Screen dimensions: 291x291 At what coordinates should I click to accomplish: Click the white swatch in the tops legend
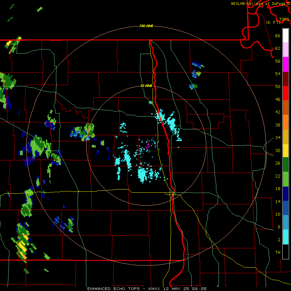click(x=286, y=36)
